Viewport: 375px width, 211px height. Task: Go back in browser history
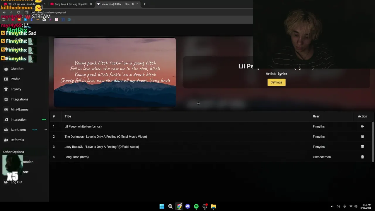click(x=4, y=12)
